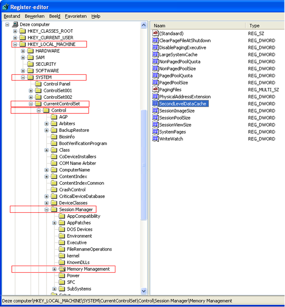The width and height of the screenshot is (285, 307).
Task: Select the DisablePagingExecutive value
Action: (183, 48)
